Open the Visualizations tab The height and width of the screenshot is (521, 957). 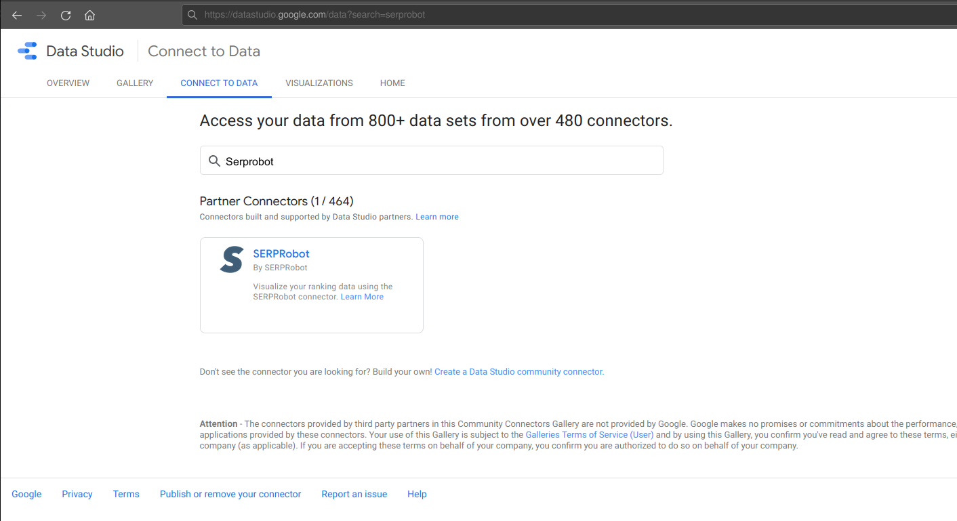click(x=319, y=83)
